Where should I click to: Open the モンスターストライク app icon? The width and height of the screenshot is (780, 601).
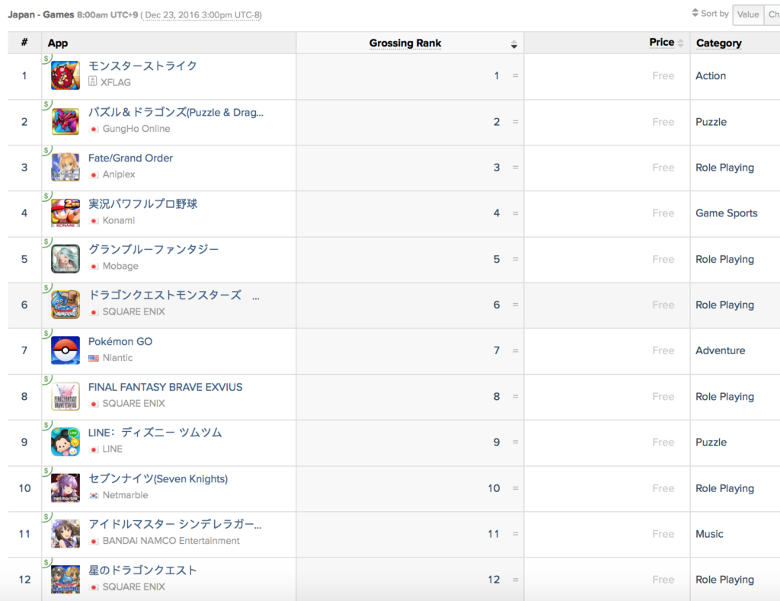pyautogui.click(x=66, y=75)
